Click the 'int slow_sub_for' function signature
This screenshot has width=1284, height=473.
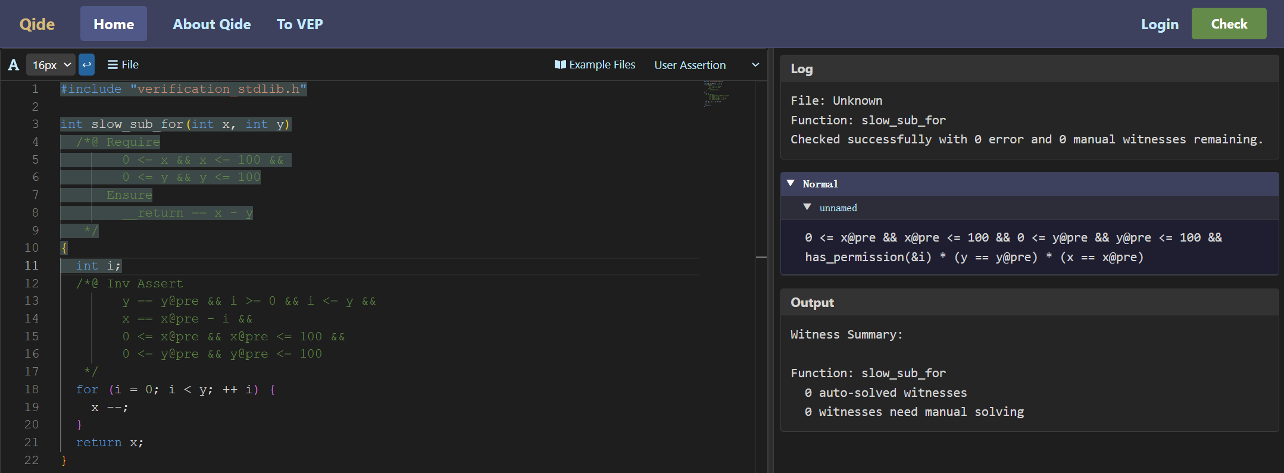tap(175, 124)
